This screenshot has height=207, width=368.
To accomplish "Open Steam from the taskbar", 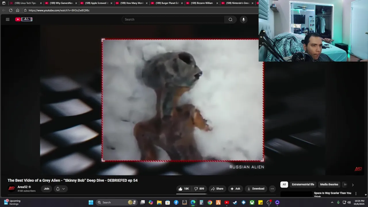I will [x=235, y=202].
